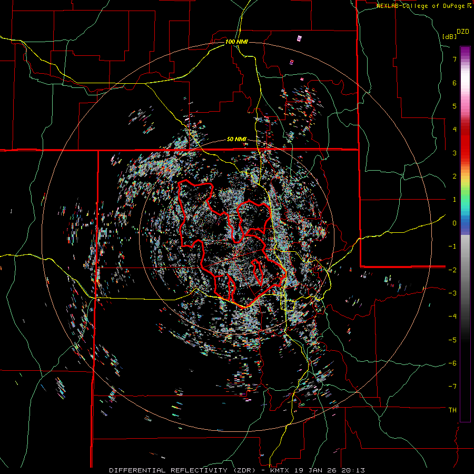
Task: Click the "6" value on the color scale
Action: [x=455, y=83]
